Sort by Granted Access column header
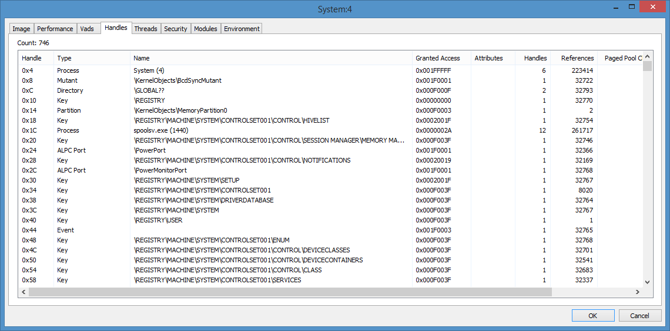Viewport: 670px width, 331px height. tap(441, 58)
